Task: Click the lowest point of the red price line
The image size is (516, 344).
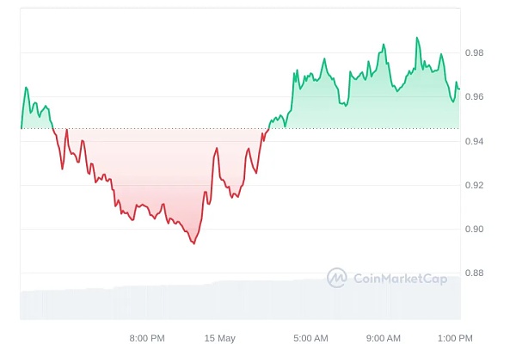Action: pyautogui.click(x=193, y=243)
